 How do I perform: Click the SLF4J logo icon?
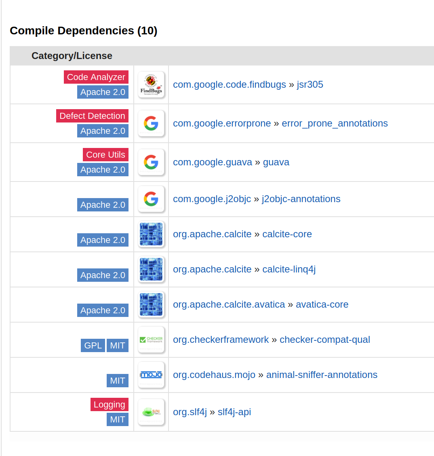point(151,412)
